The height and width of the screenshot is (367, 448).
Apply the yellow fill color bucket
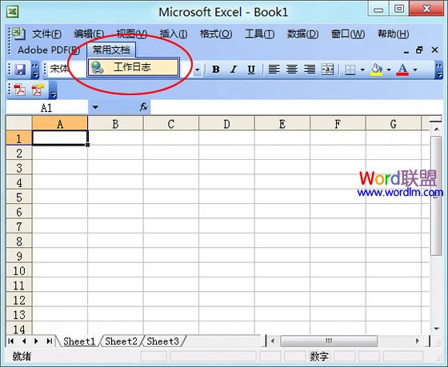pyautogui.click(x=376, y=70)
